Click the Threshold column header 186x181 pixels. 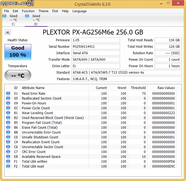click(138, 88)
